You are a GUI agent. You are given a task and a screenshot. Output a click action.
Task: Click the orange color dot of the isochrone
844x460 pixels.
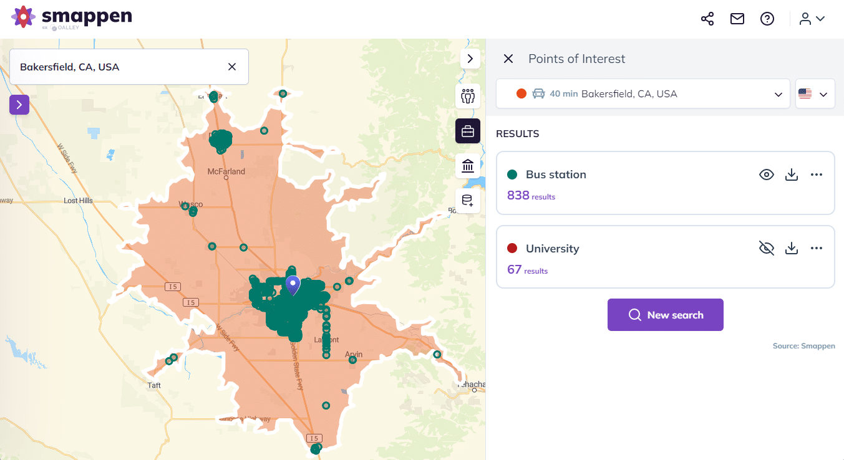(x=521, y=93)
